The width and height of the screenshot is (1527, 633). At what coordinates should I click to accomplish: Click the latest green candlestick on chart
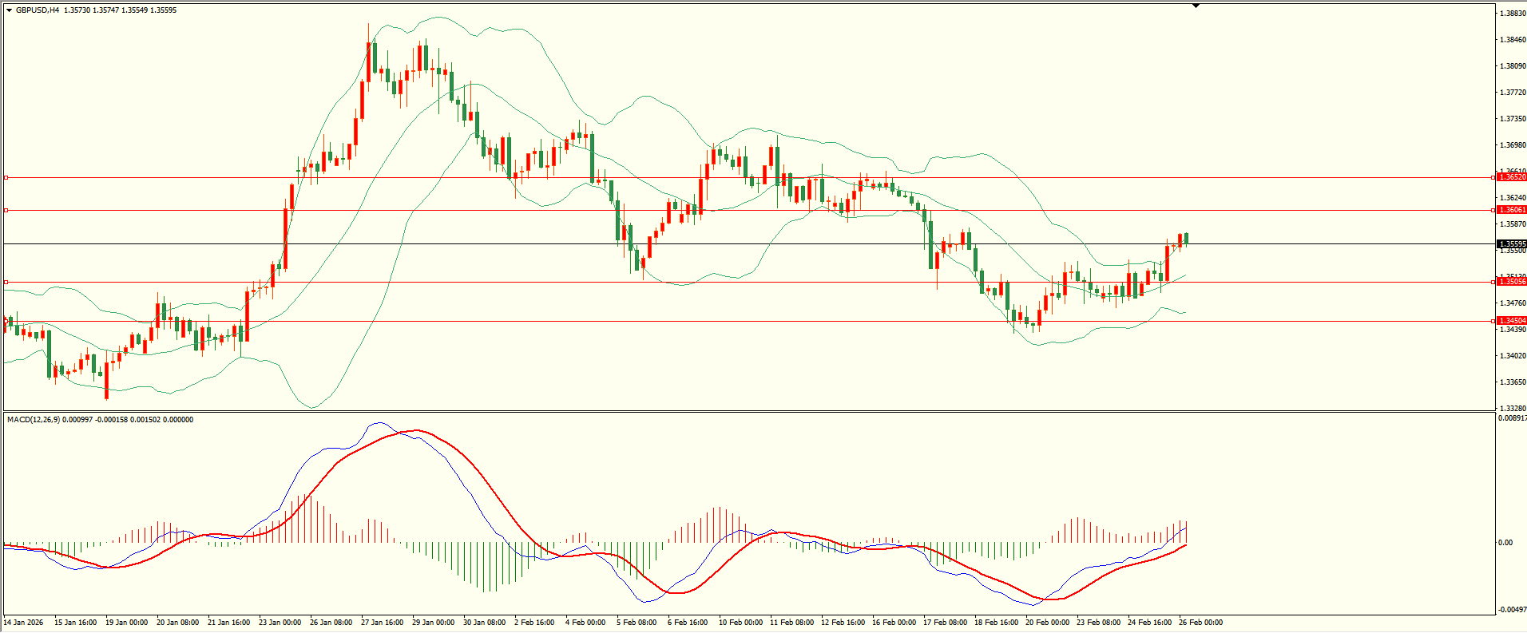1187,238
